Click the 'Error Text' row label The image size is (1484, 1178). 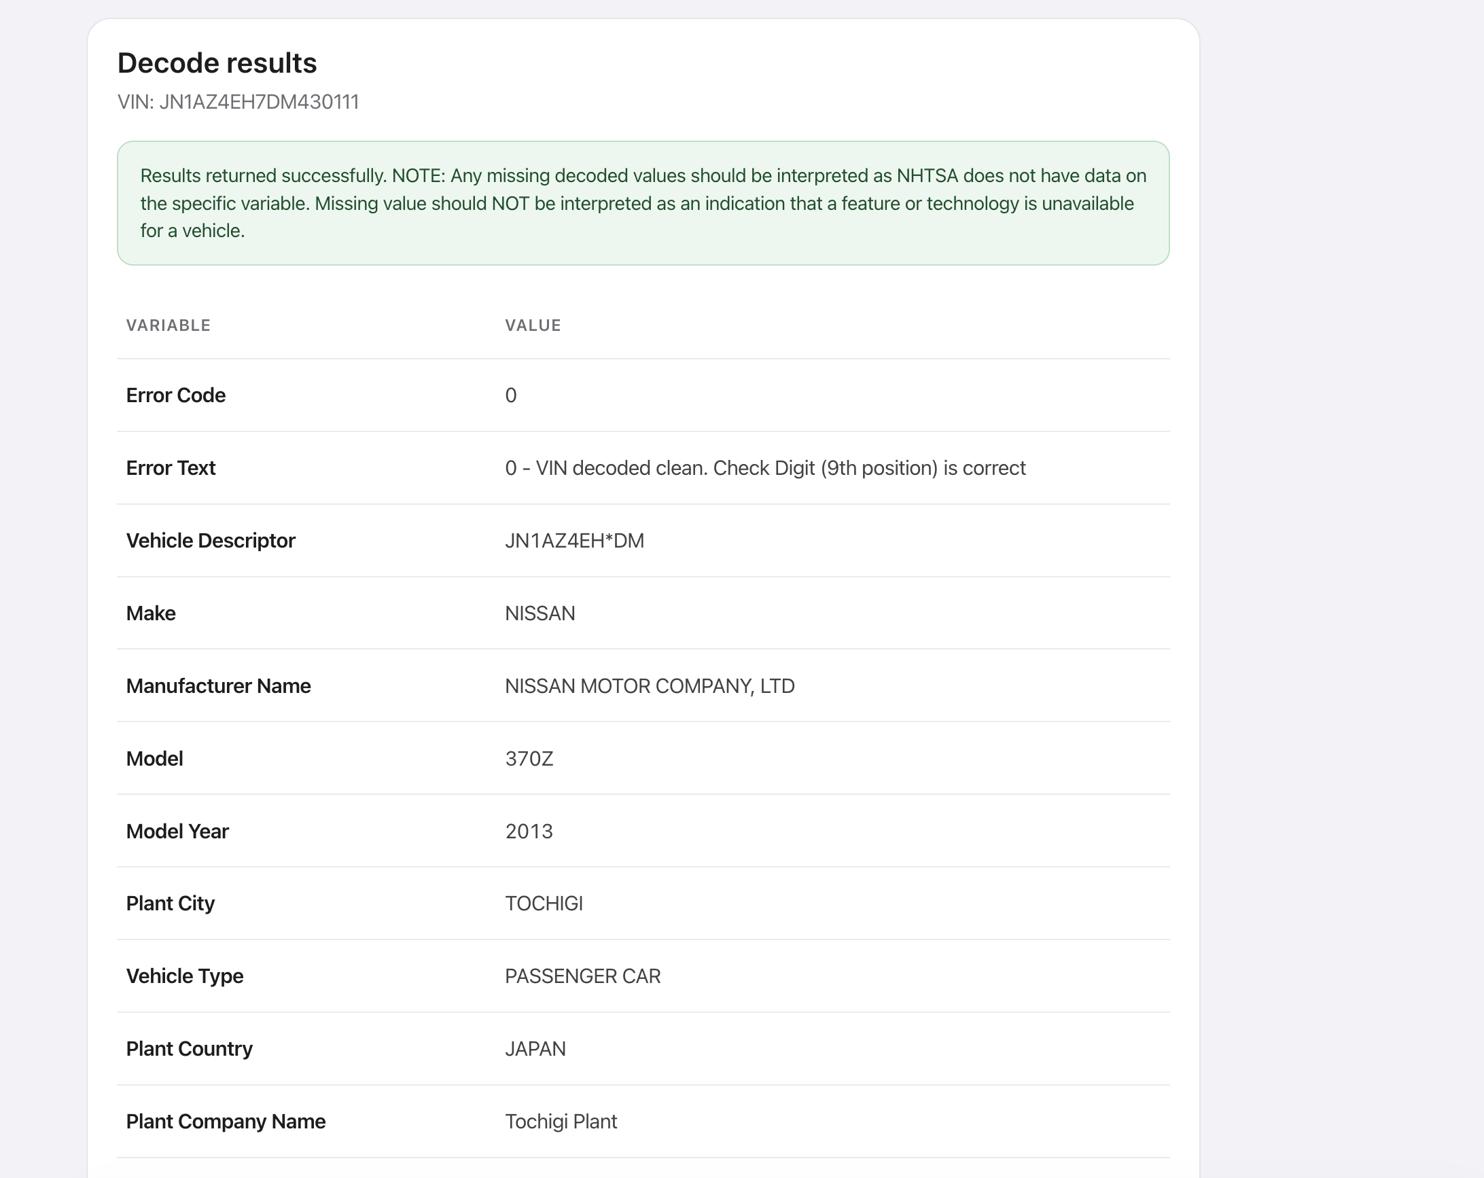tap(171, 468)
